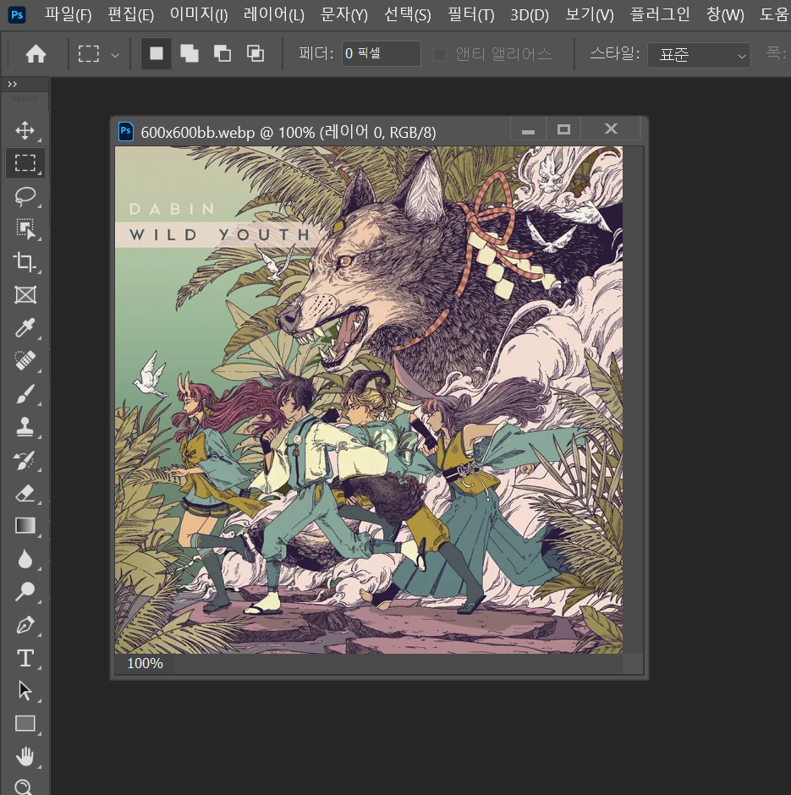The image size is (791, 795).
Task: Open the 필터(T) menu
Action: point(470,14)
